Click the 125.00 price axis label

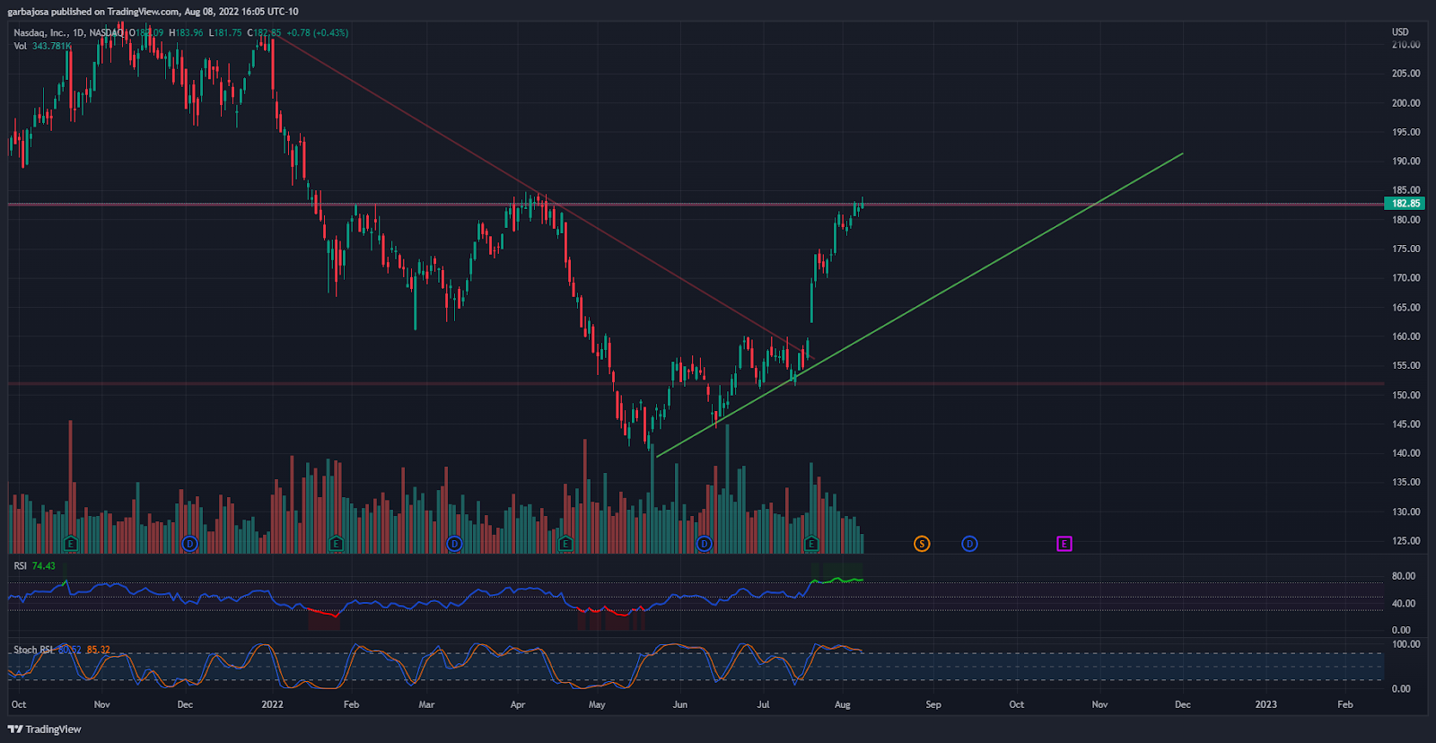pos(1405,541)
